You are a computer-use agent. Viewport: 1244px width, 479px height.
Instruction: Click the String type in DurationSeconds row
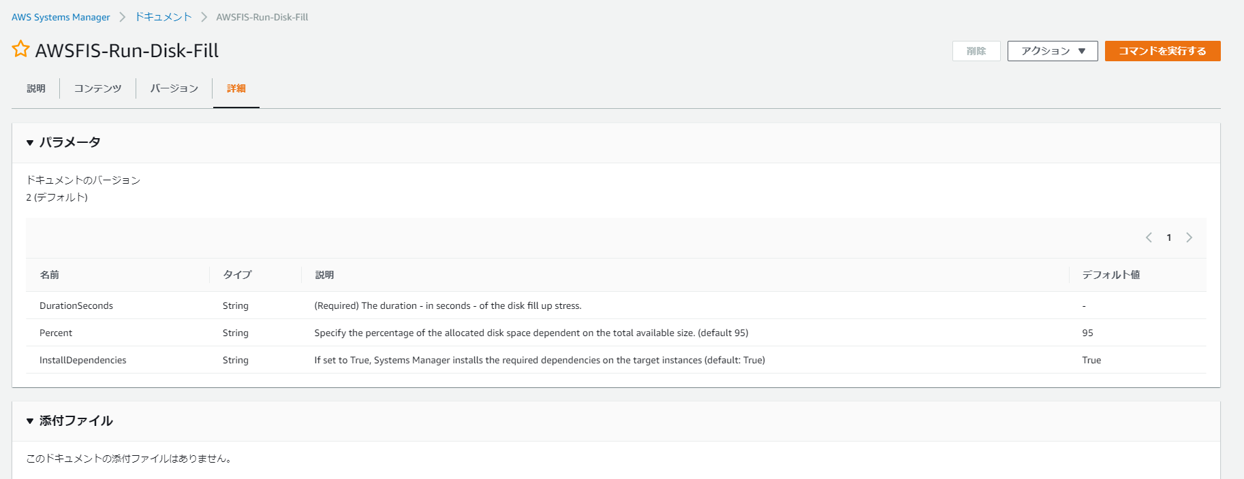click(x=236, y=305)
